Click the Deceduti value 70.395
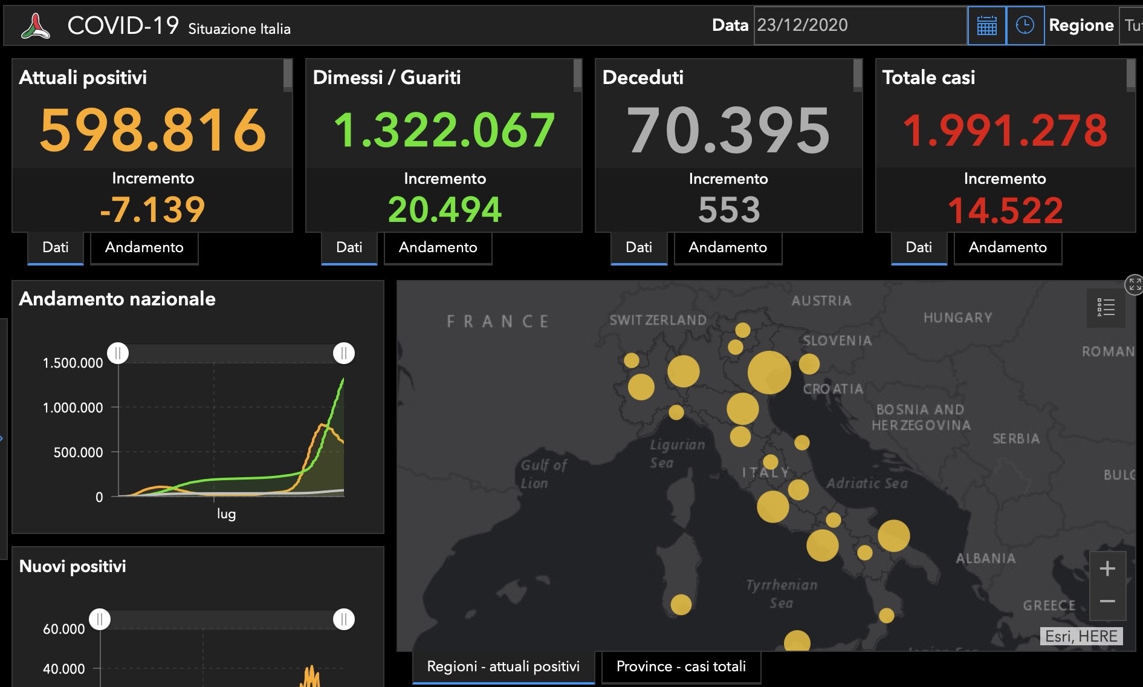 (729, 129)
